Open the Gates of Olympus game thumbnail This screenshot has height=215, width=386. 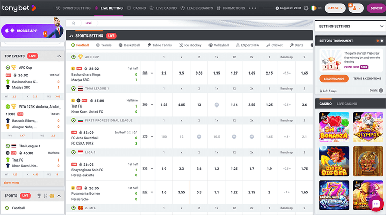tap(368, 127)
